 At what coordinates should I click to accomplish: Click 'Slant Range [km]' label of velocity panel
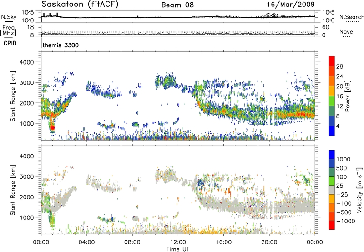pos(13,190)
